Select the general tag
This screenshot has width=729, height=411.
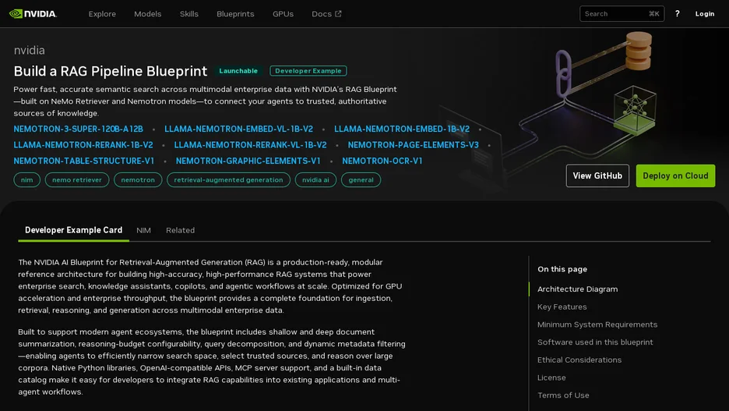pyautogui.click(x=361, y=179)
